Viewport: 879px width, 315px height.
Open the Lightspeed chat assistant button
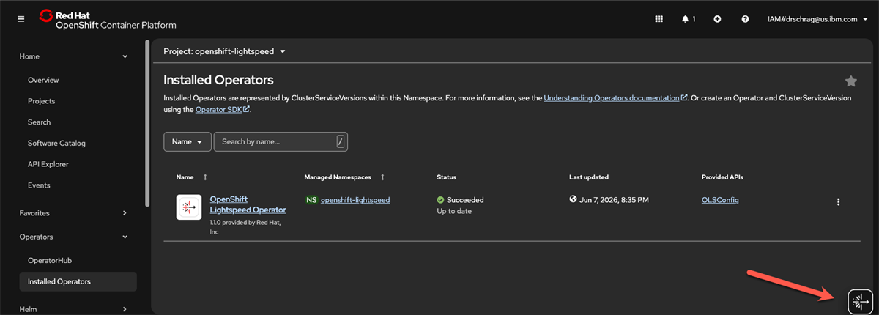(858, 300)
